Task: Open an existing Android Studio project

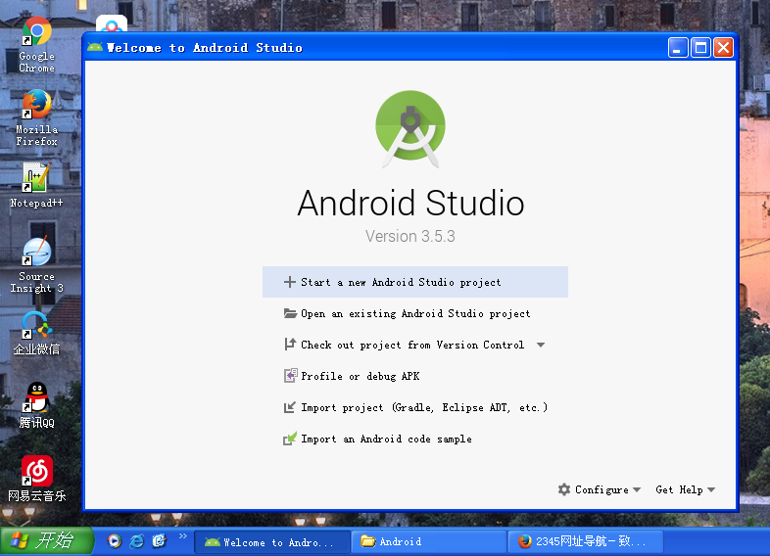Action: [x=415, y=313]
